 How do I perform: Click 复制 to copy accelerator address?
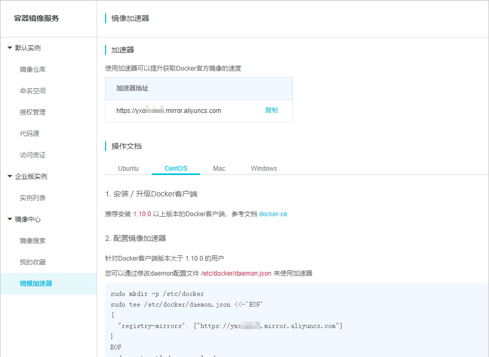click(271, 110)
